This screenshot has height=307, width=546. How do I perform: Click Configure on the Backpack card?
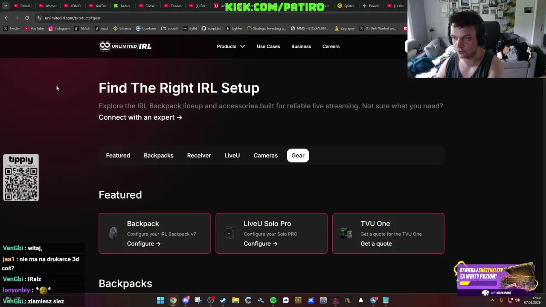point(144,243)
